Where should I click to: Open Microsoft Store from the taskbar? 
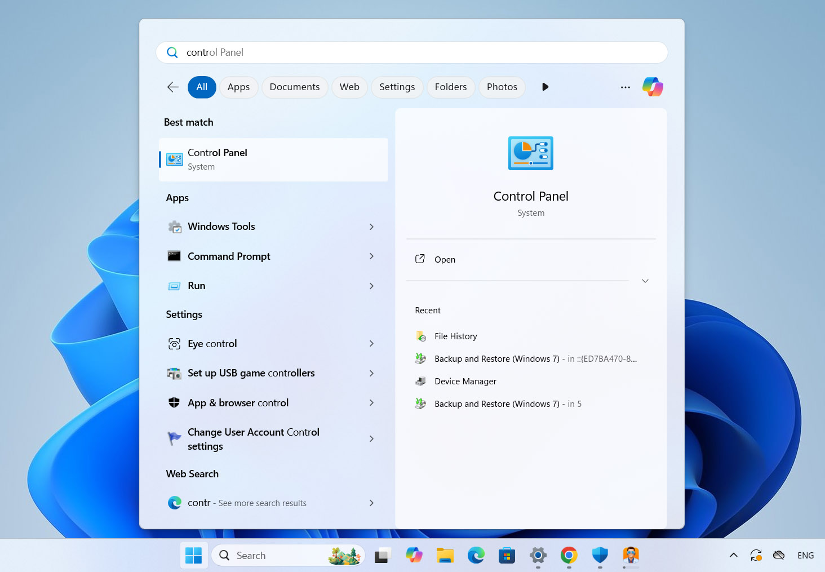507,556
